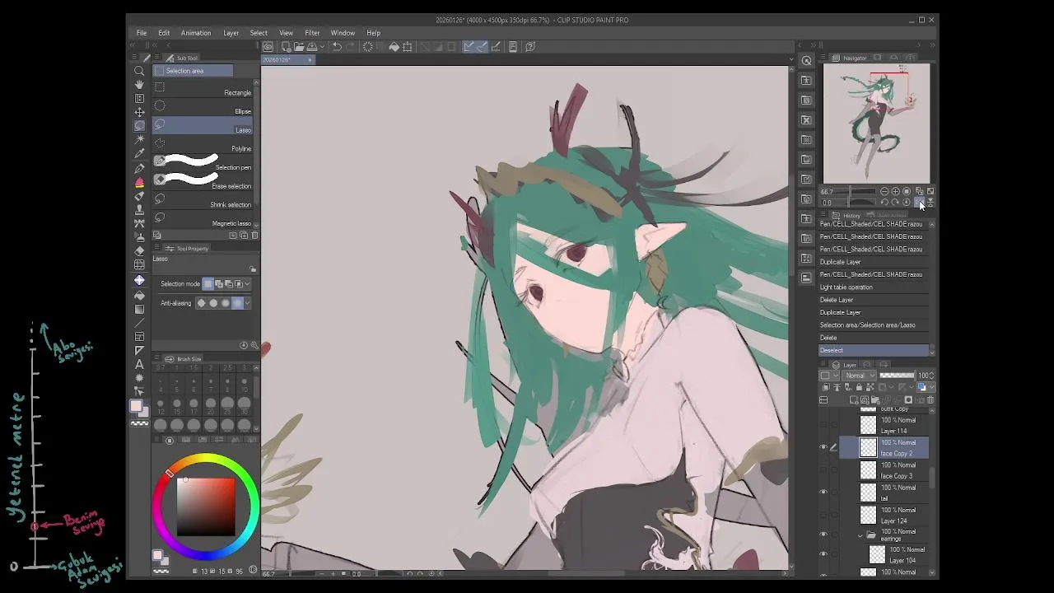The image size is (1054, 593).
Task: Select the Pen tool
Action: 139,168
